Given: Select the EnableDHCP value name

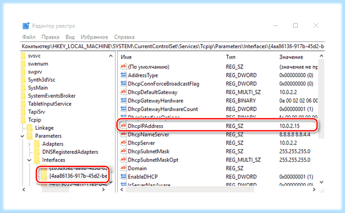Looking at the screenshot, I should click(x=143, y=177).
